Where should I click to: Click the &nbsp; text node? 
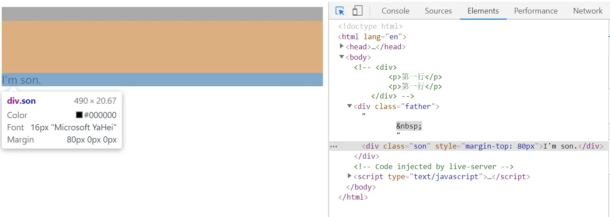[409, 126]
